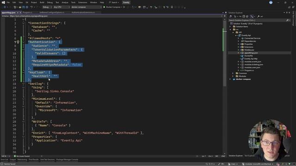Expand the Common folder in Solution Explorer
Viewport: 296px width, 166px height.
(x=233, y=73)
